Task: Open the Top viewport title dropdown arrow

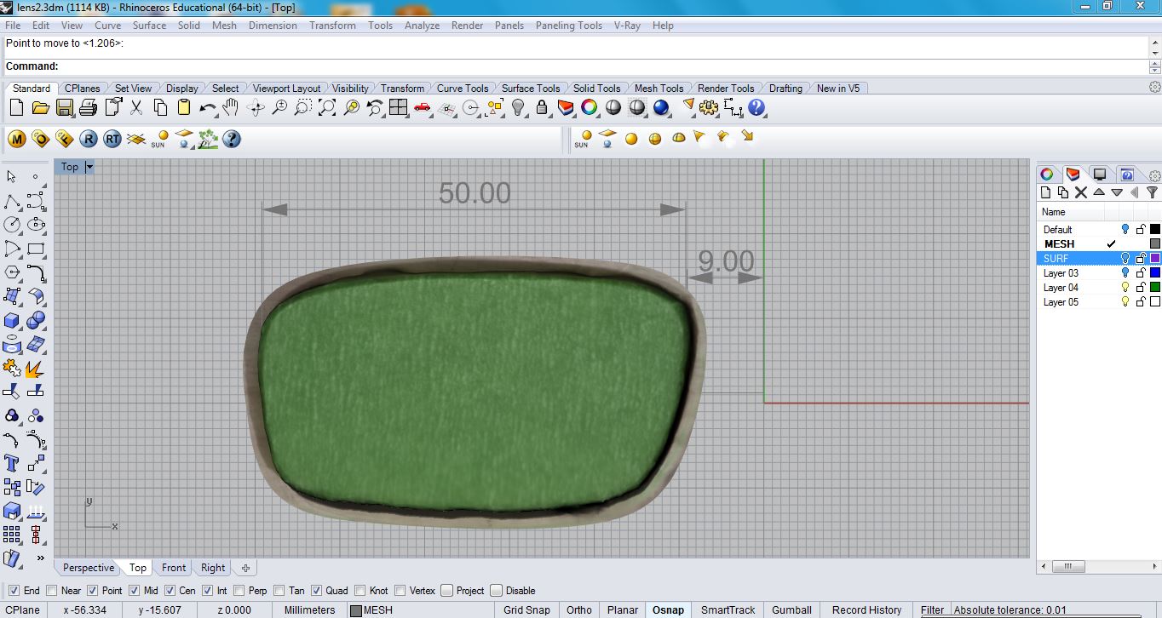Action: coord(89,167)
